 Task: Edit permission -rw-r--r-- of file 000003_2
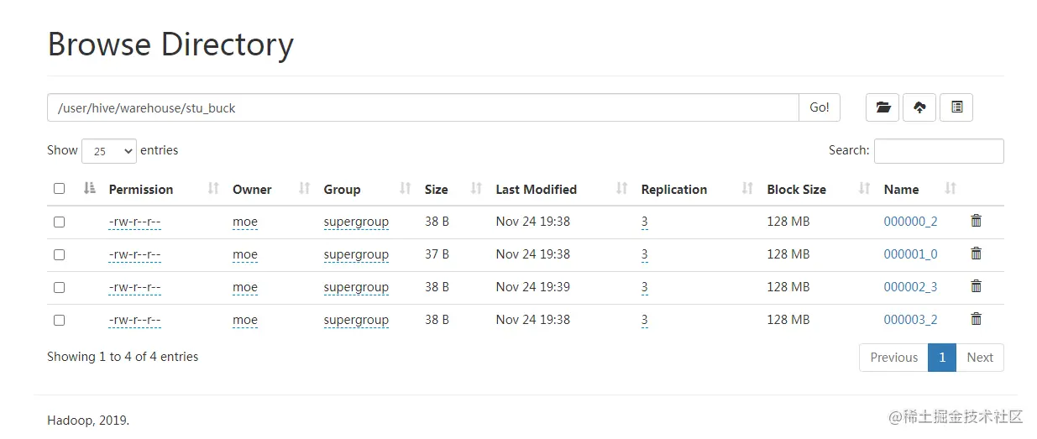tap(134, 321)
